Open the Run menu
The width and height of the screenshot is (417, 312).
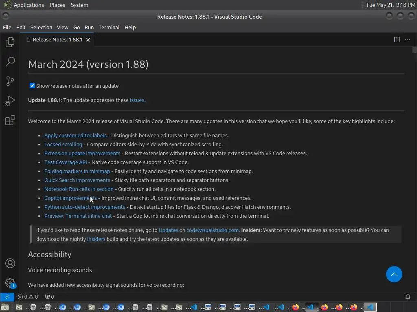click(x=89, y=27)
